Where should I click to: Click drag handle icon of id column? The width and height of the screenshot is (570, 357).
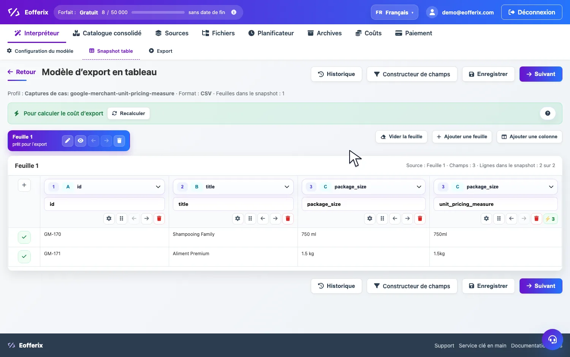(122, 218)
